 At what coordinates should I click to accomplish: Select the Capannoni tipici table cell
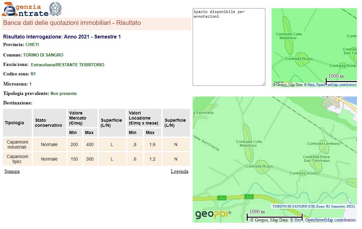(17, 159)
